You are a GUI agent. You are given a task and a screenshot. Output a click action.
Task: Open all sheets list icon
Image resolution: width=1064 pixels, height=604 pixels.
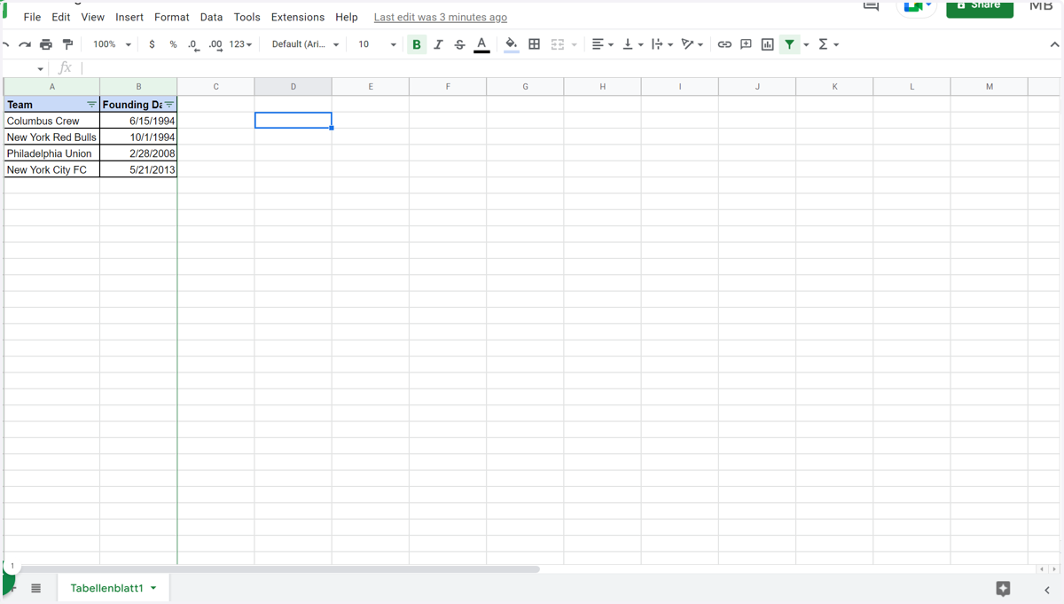[x=35, y=588]
